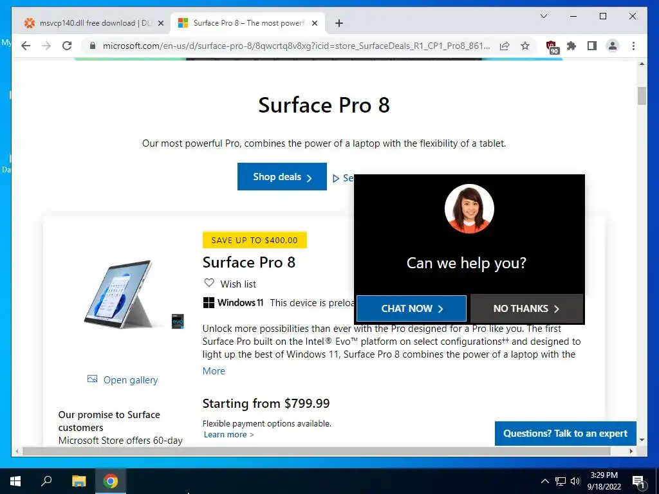The image size is (659, 494).
Task: Open File Explorer from taskbar
Action: click(x=79, y=481)
